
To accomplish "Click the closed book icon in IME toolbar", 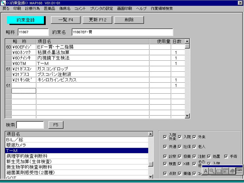I will [x=232, y=171].
